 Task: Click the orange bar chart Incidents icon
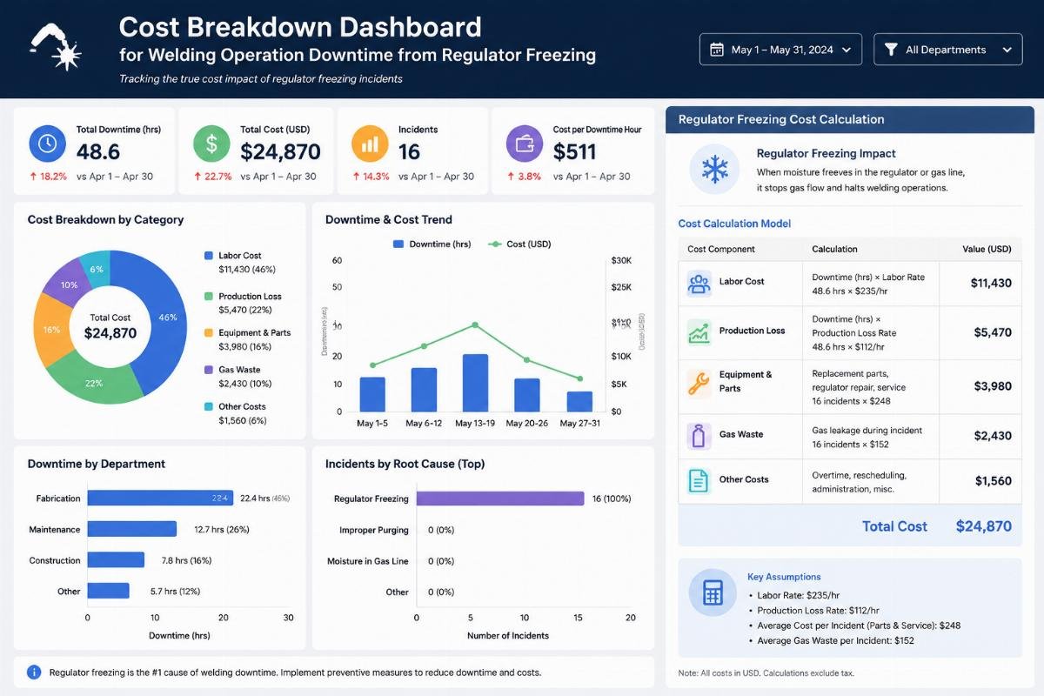[370, 144]
